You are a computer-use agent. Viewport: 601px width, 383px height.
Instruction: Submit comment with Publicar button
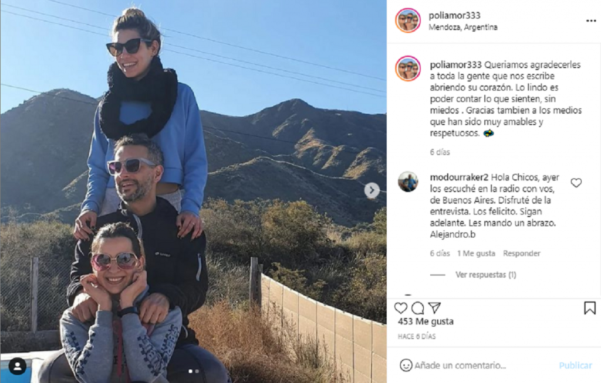(575, 365)
